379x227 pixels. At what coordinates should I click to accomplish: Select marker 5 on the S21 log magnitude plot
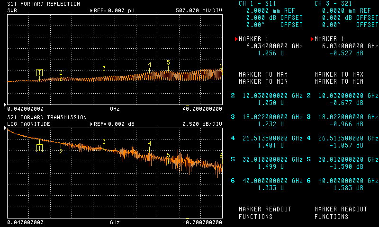pyautogui.click(x=168, y=155)
